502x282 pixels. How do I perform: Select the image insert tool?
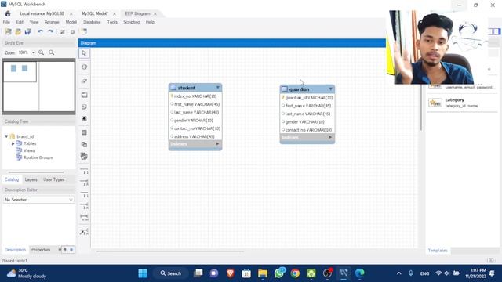84,118
